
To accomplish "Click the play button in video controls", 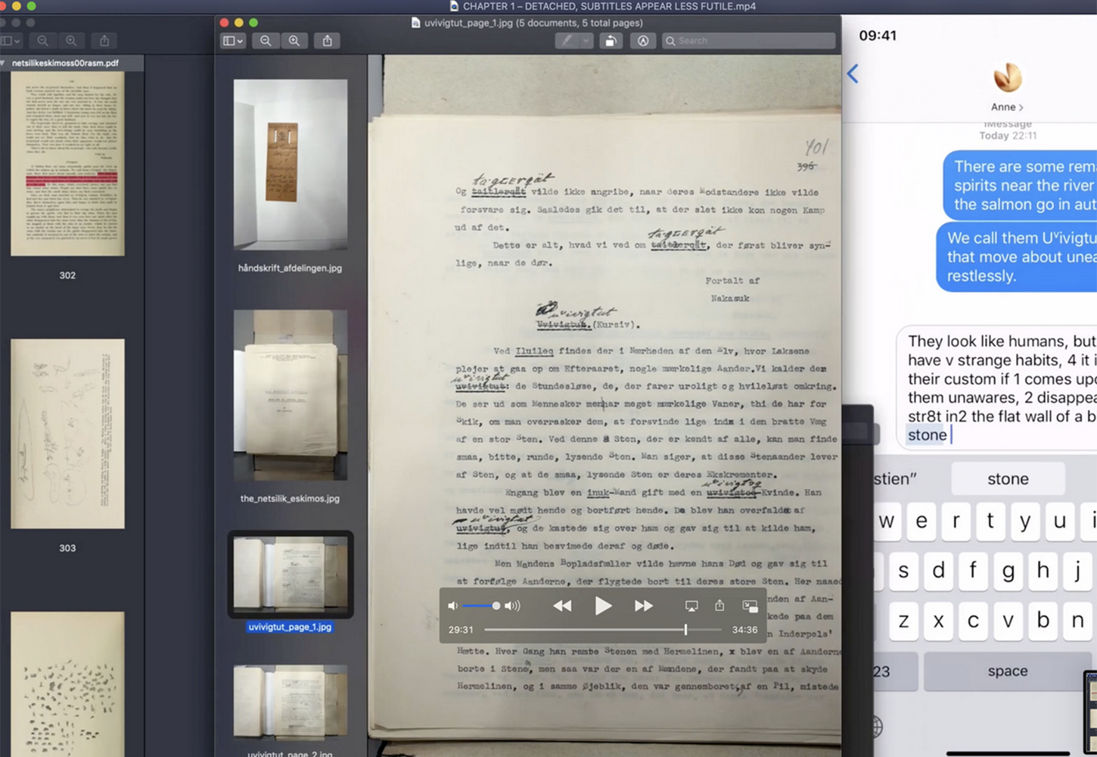I will coord(603,606).
